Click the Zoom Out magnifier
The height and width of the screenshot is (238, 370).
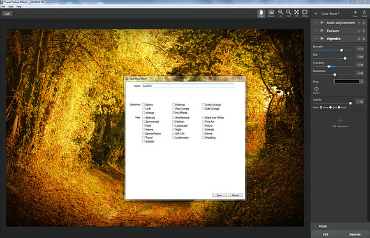click(x=288, y=13)
